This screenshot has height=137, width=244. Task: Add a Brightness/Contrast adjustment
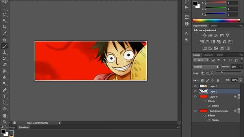point(204,35)
